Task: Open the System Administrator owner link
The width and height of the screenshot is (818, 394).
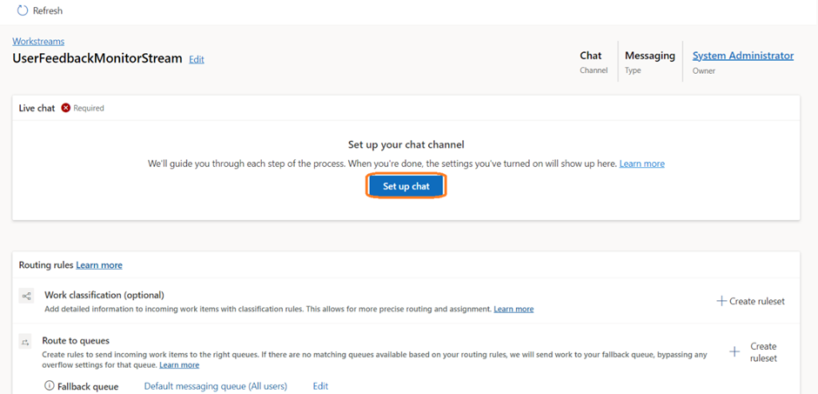Action: 742,56
